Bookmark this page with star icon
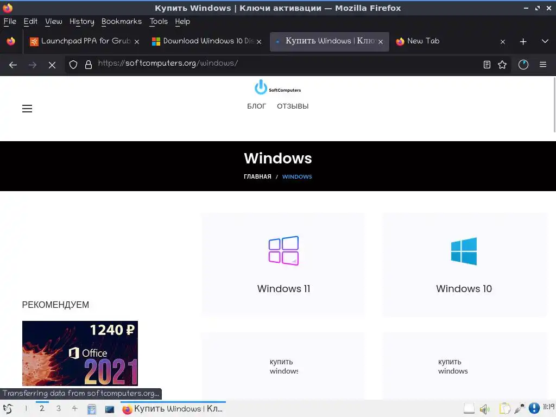 tap(502, 65)
